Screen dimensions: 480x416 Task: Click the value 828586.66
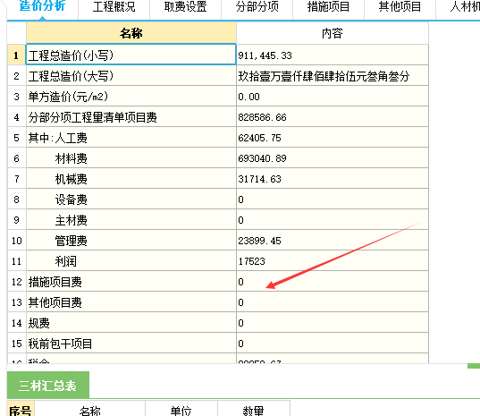pos(333,116)
